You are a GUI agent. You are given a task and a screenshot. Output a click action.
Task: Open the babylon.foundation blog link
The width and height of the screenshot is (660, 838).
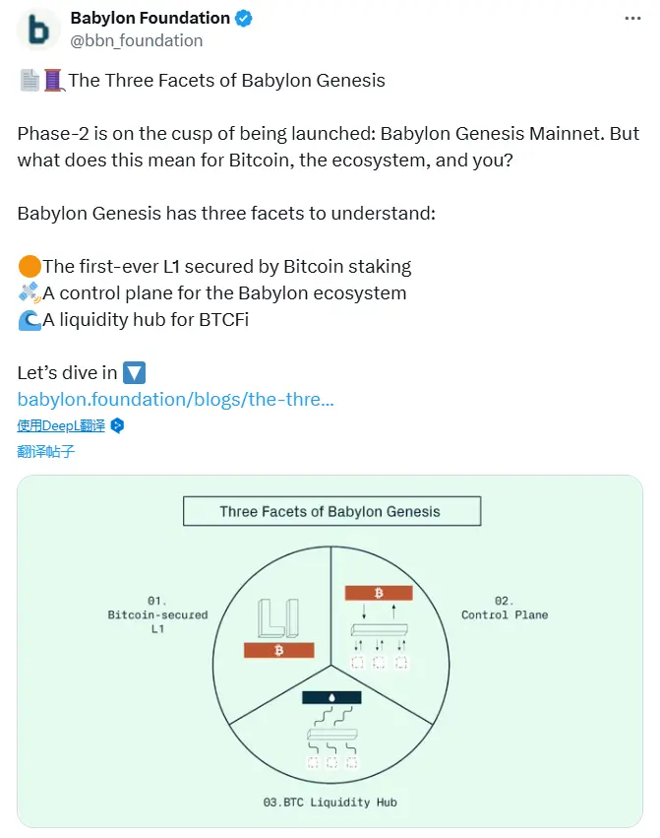pyautogui.click(x=174, y=399)
